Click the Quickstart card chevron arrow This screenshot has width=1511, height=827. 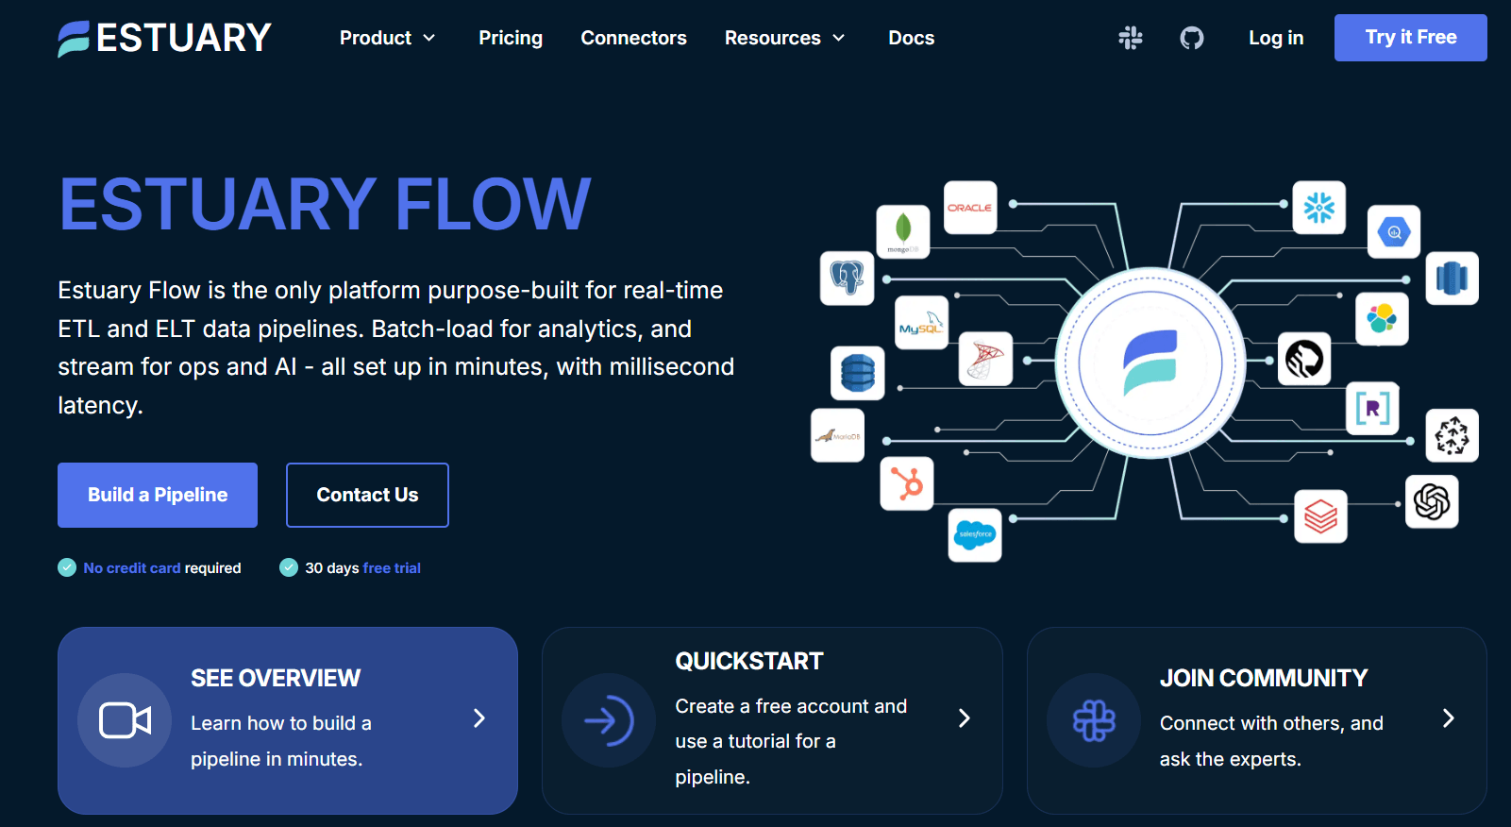point(965,718)
